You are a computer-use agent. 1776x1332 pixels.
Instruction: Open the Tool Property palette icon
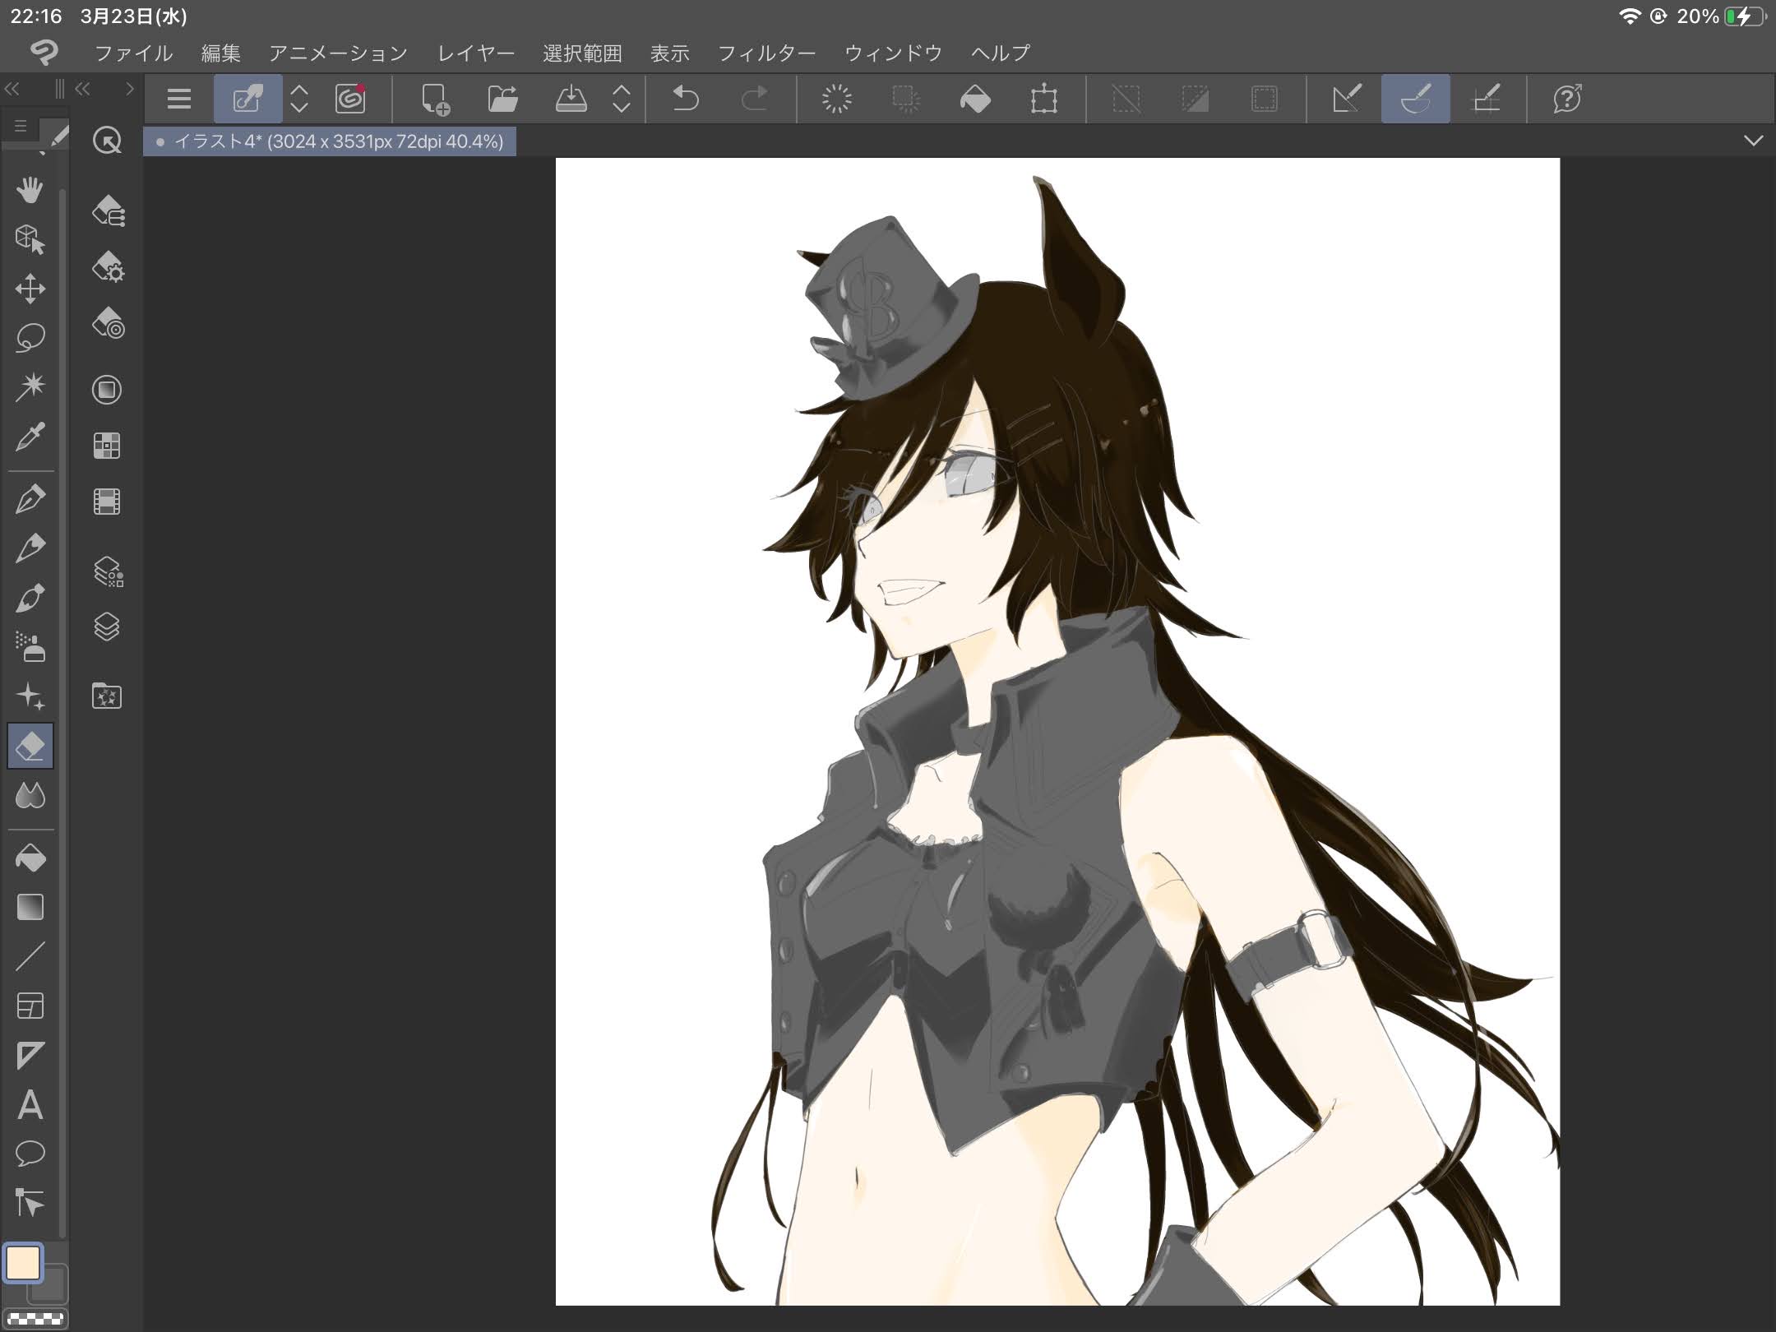click(x=107, y=268)
